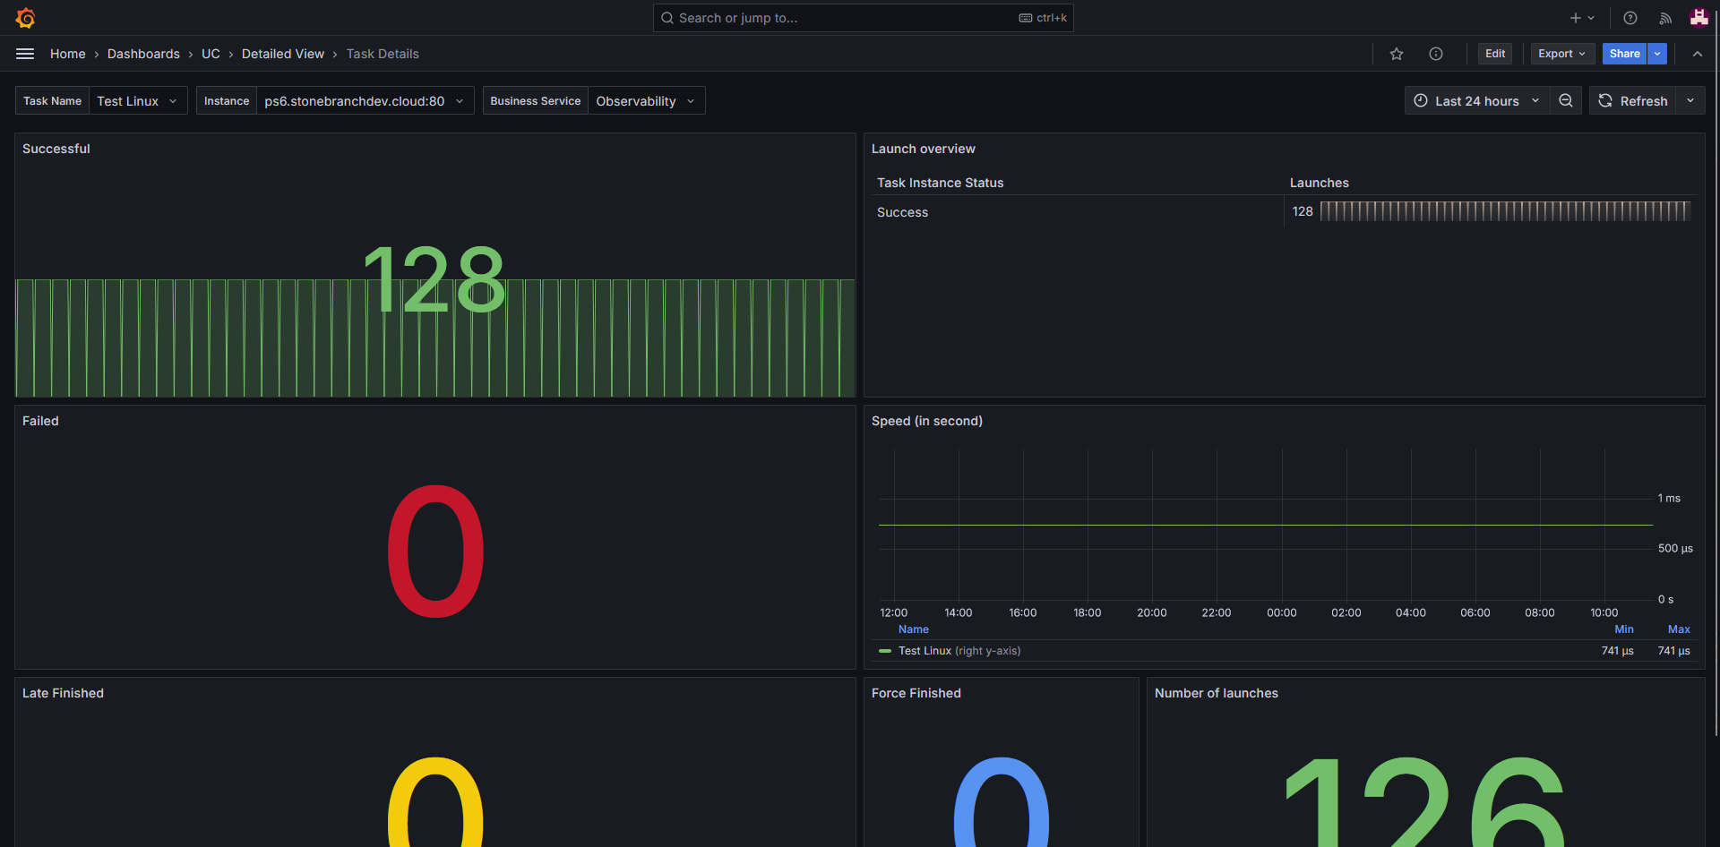Image resolution: width=1720 pixels, height=847 pixels.
Task: Toggle the Test Linux legend series
Action: pos(924,651)
